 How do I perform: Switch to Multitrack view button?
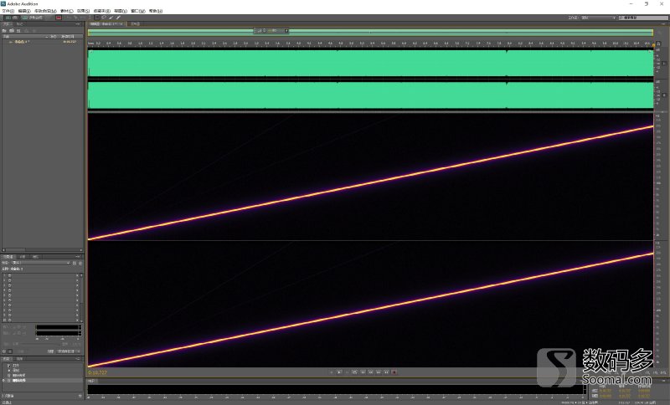[x=38, y=18]
